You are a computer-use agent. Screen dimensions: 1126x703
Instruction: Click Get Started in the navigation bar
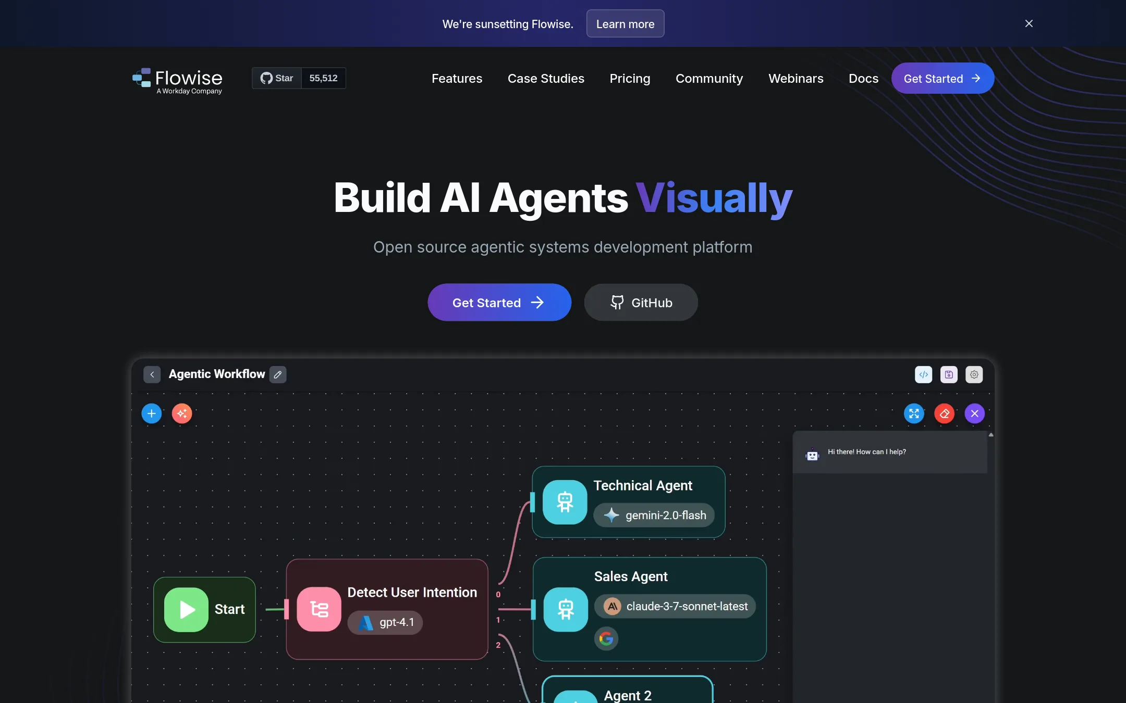(943, 78)
